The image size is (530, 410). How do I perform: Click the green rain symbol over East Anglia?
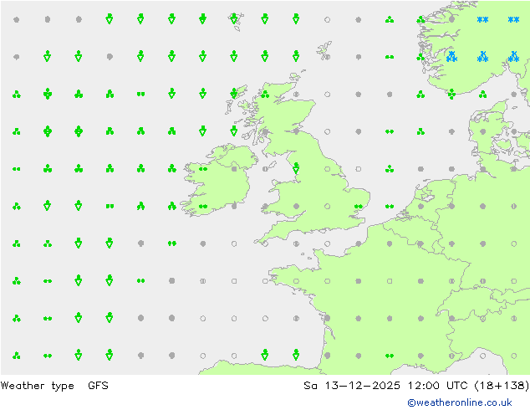[359, 206]
